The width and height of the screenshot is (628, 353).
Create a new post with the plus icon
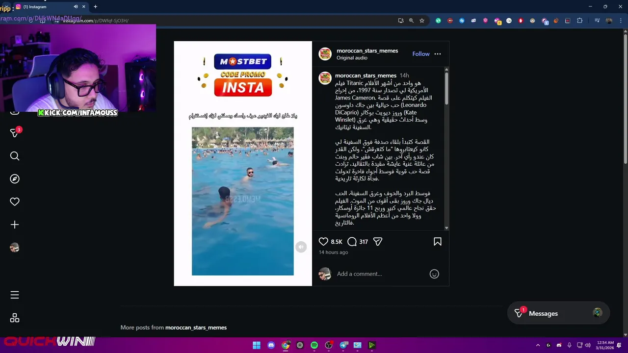coord(15,225)
